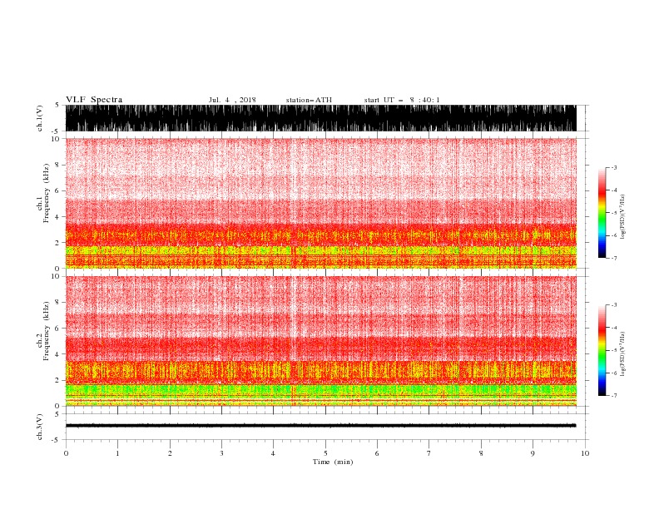Viewport: 659px width, 509px height.
Task: Click the time axis tick label "4"
Action: pos(273,453)
